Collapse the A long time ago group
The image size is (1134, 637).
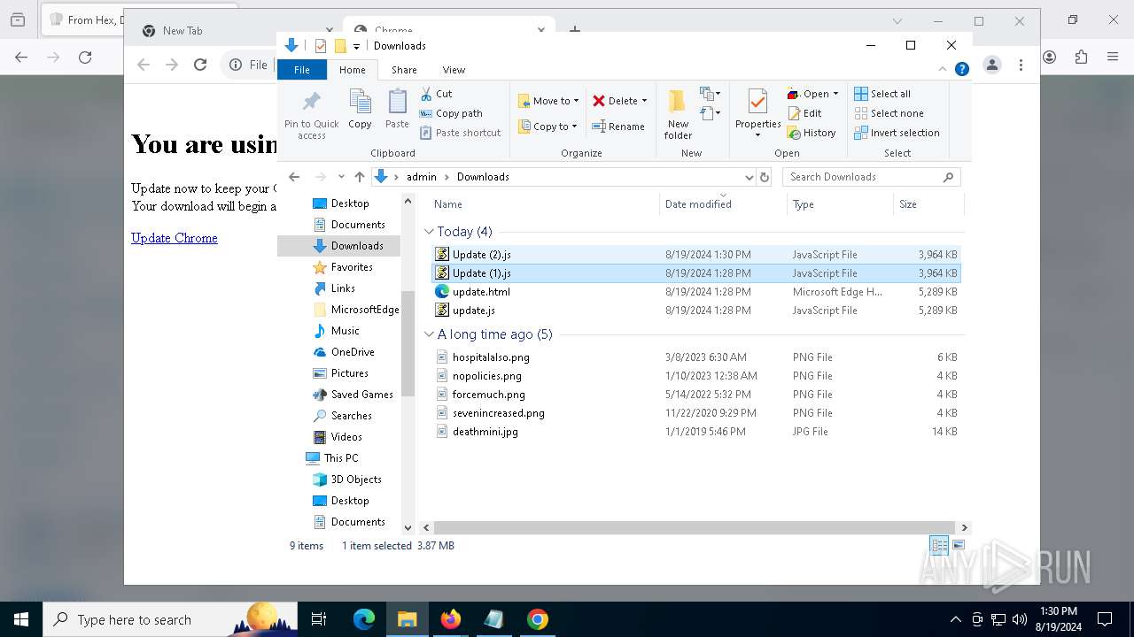[x=429, y=334]
